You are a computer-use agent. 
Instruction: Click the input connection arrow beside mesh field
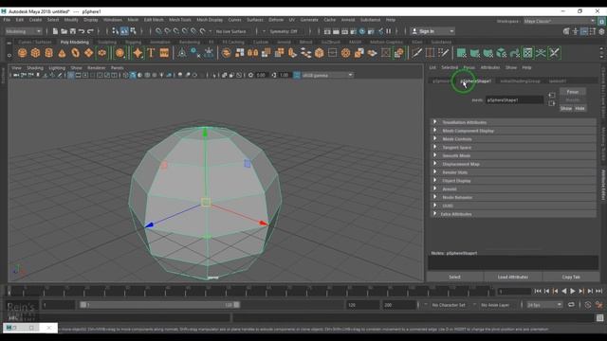(x=552, y=95)
